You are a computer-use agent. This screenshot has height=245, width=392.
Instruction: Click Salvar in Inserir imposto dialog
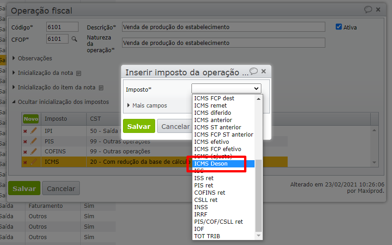click(x=139, y=126)
